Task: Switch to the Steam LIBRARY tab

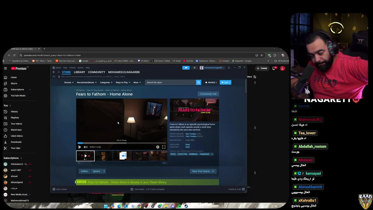Action: [x=79, y=72]
